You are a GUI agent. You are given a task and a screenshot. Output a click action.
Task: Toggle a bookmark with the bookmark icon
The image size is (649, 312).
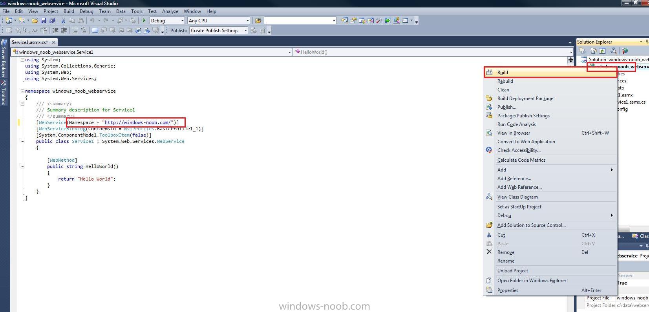coord(95,30)
